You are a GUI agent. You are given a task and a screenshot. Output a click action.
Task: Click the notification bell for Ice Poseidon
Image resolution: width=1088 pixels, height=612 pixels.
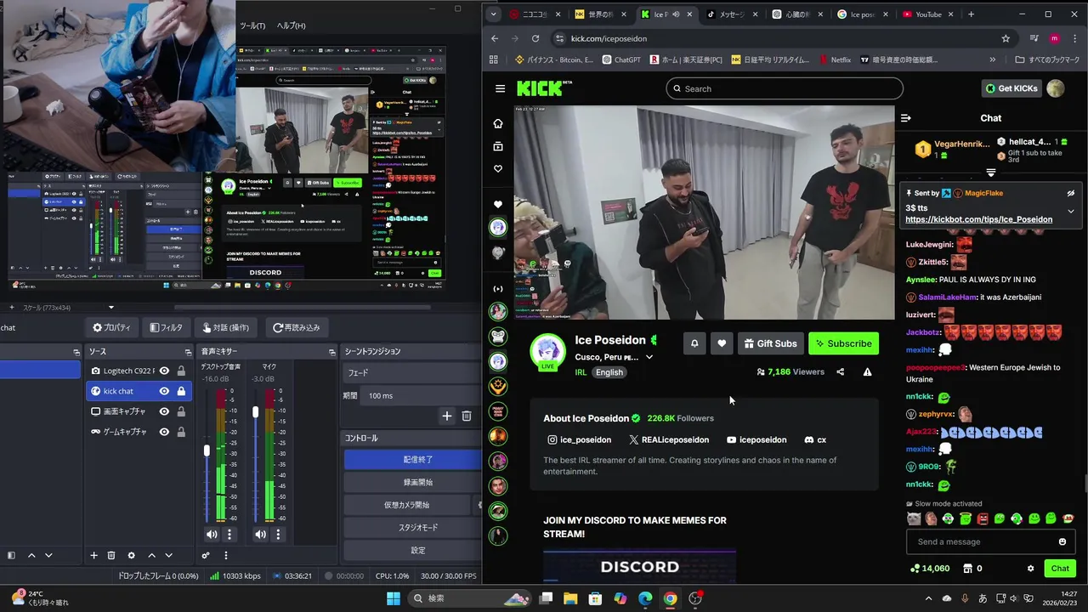click(694, 343)
